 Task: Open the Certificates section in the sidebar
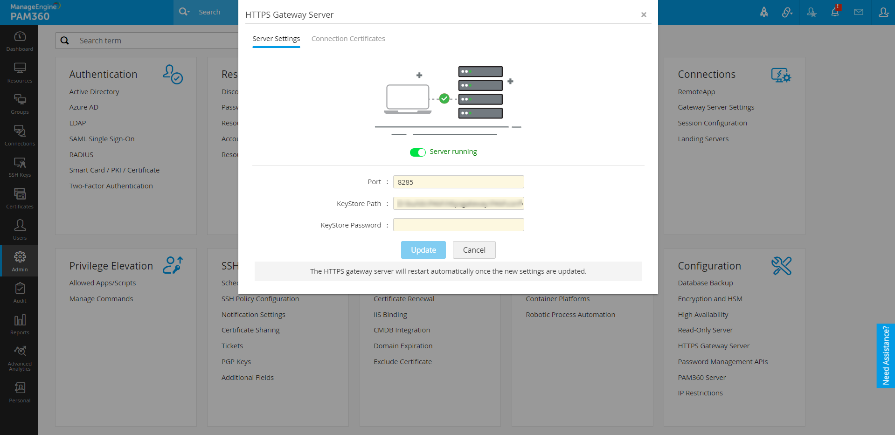(x=19, y=198)
